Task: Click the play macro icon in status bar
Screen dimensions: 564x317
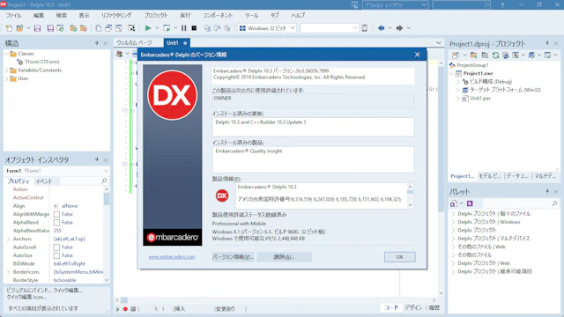Action: [117, 309]
